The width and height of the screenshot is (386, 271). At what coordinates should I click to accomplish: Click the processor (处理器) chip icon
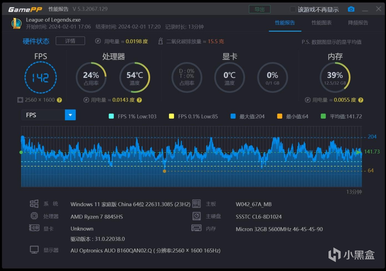(x=34, y=216)
